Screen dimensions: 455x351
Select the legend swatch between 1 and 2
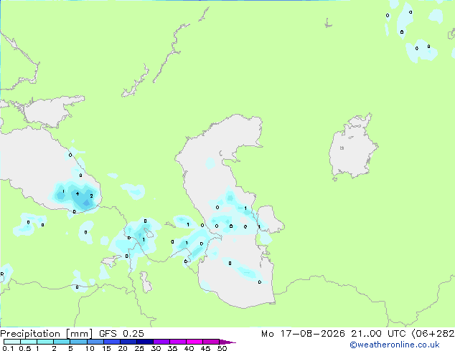click(x=45, y=342)
